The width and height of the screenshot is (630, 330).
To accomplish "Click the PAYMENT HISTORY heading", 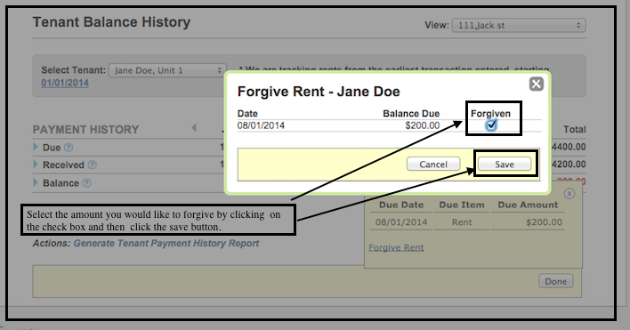I will point(85,129).
